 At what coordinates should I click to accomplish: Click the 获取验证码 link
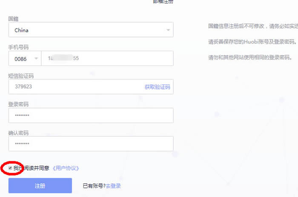tap(157, 87)
